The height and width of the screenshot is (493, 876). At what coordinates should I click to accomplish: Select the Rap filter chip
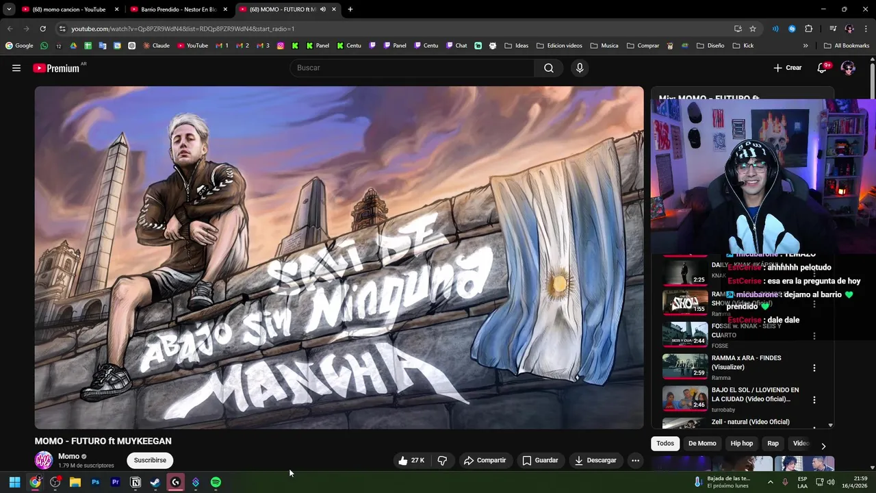(773, 444)
